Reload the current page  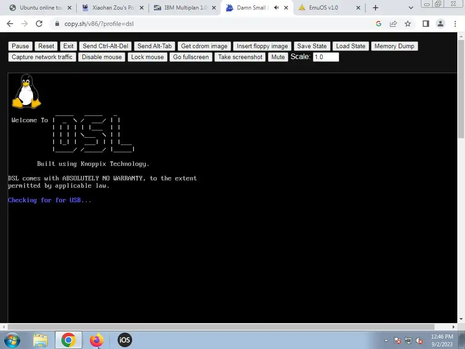coord(39,24)
